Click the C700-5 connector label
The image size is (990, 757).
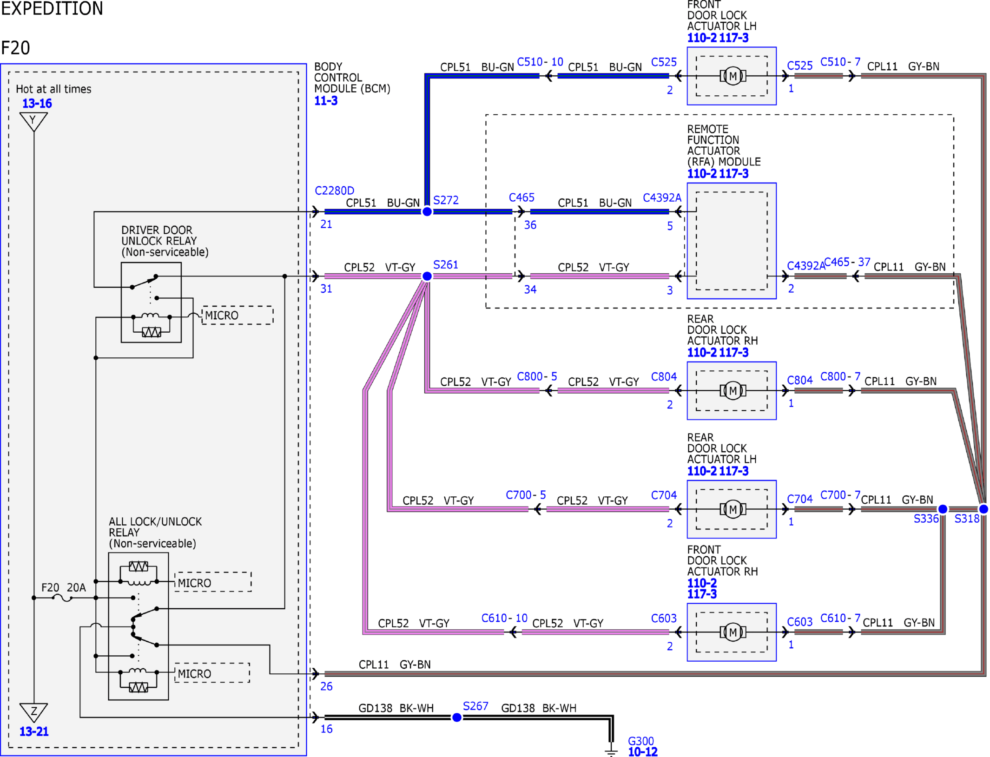pyautogui.click(x=526, y=495)
